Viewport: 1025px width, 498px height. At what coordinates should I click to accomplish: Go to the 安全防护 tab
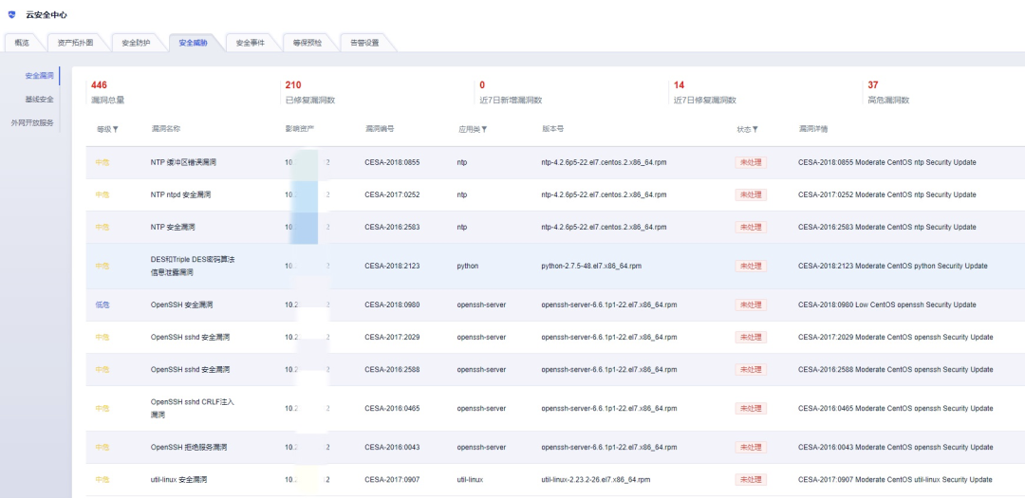[136, 43]
